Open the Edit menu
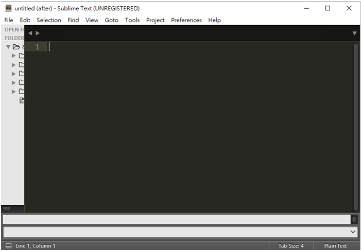 [x=25, y=20]
